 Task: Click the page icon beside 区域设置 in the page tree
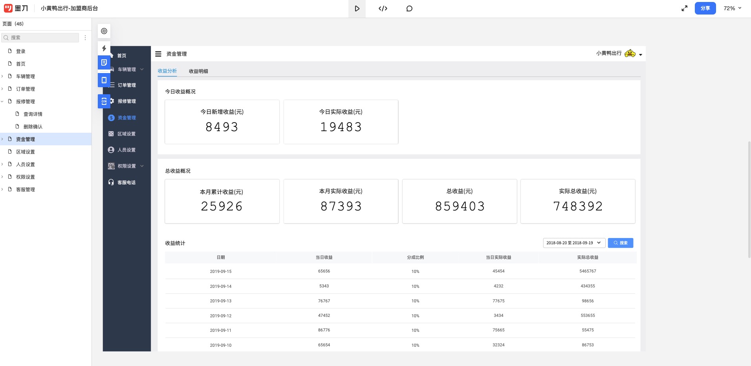[10, 152]
